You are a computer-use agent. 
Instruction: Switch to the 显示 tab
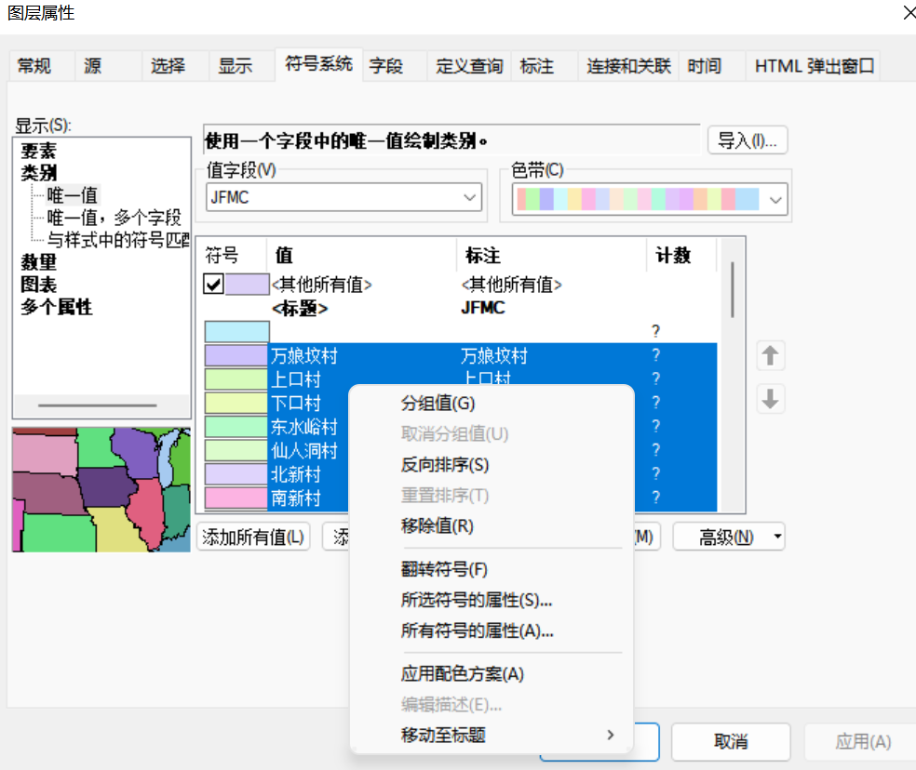[x=236, y=66]
